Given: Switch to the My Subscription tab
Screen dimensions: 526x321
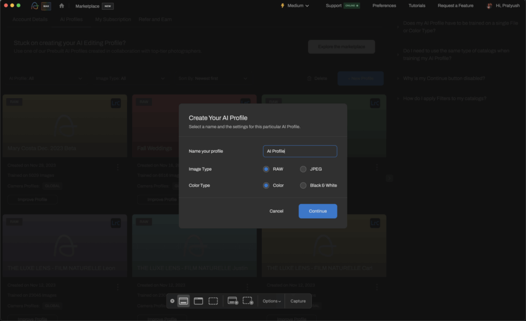Looking at the screenshot, I should click(112, 19).
